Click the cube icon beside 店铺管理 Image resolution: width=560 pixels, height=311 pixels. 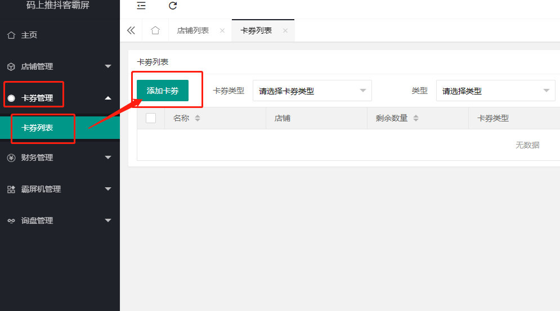[11, 66]
